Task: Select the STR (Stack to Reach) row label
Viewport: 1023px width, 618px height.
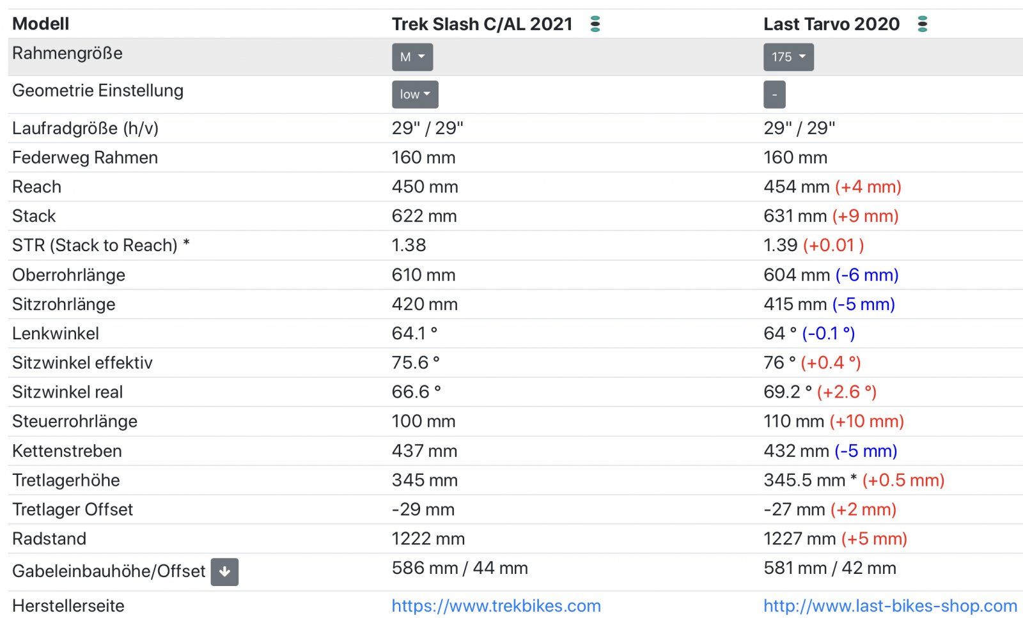Action: click(x=101, y=245)
